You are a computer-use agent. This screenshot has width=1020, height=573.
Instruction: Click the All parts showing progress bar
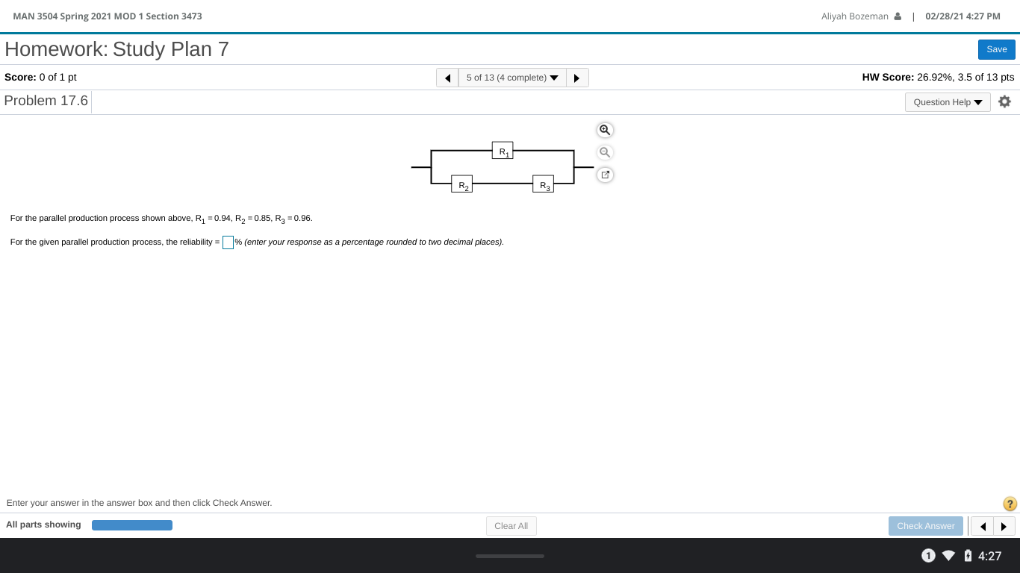coord(132,525)
